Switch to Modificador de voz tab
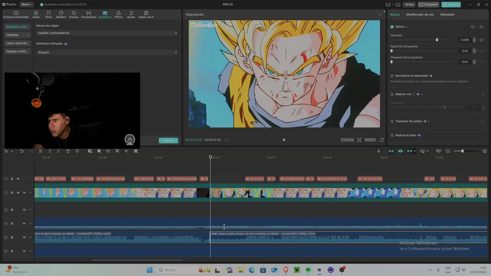The height and width of the screenshot is (276, 491). (x=420, y=15)
